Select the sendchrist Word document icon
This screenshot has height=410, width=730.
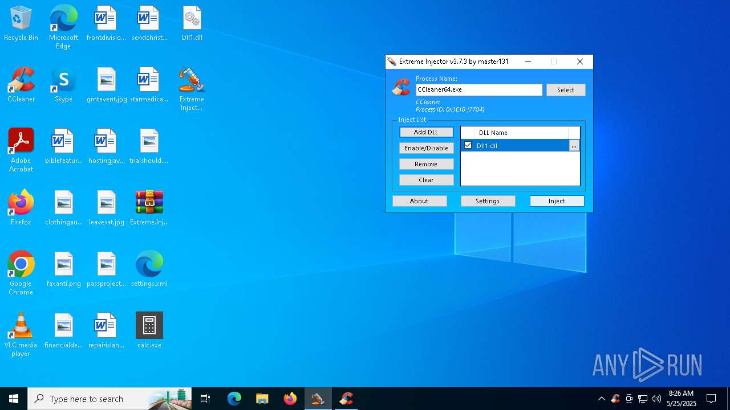tap(149, 24)
